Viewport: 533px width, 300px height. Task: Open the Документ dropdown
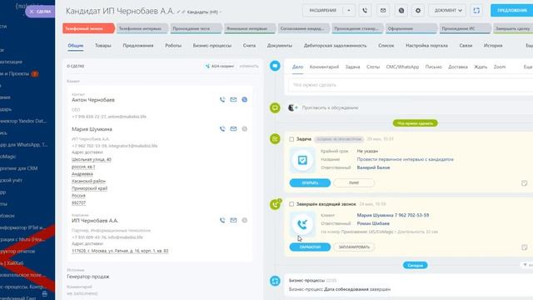click(x=448, y=11)
